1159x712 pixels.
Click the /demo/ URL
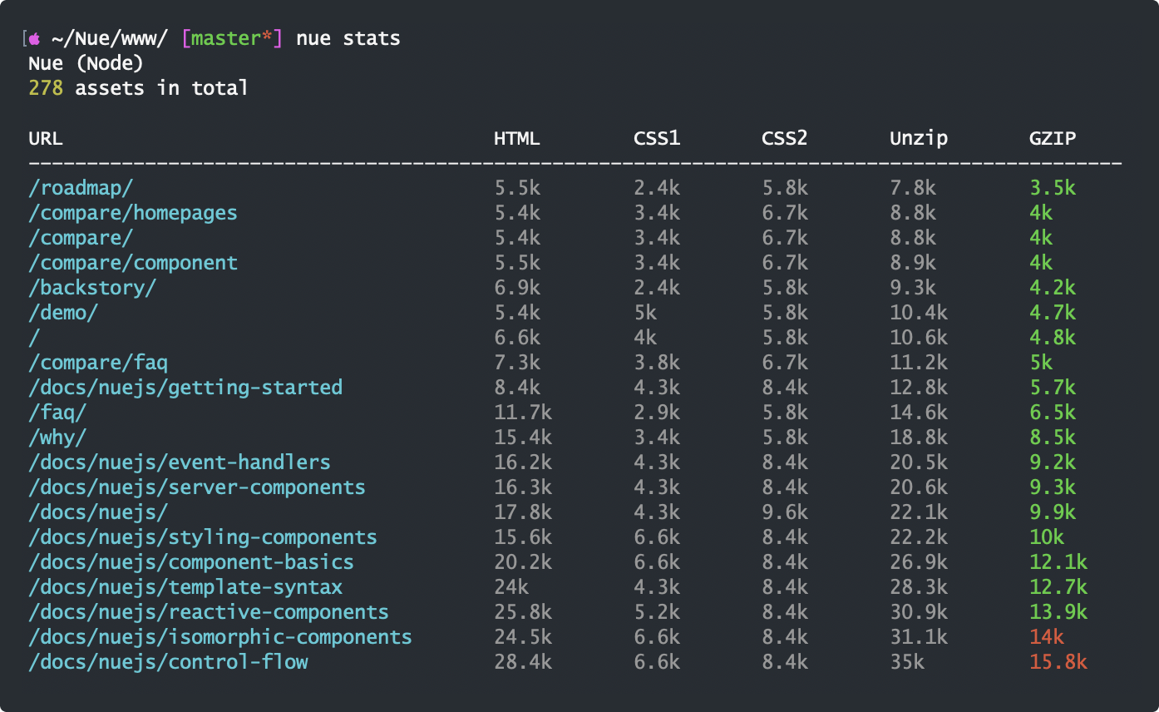pyautogui.click(x=63, y=313)
